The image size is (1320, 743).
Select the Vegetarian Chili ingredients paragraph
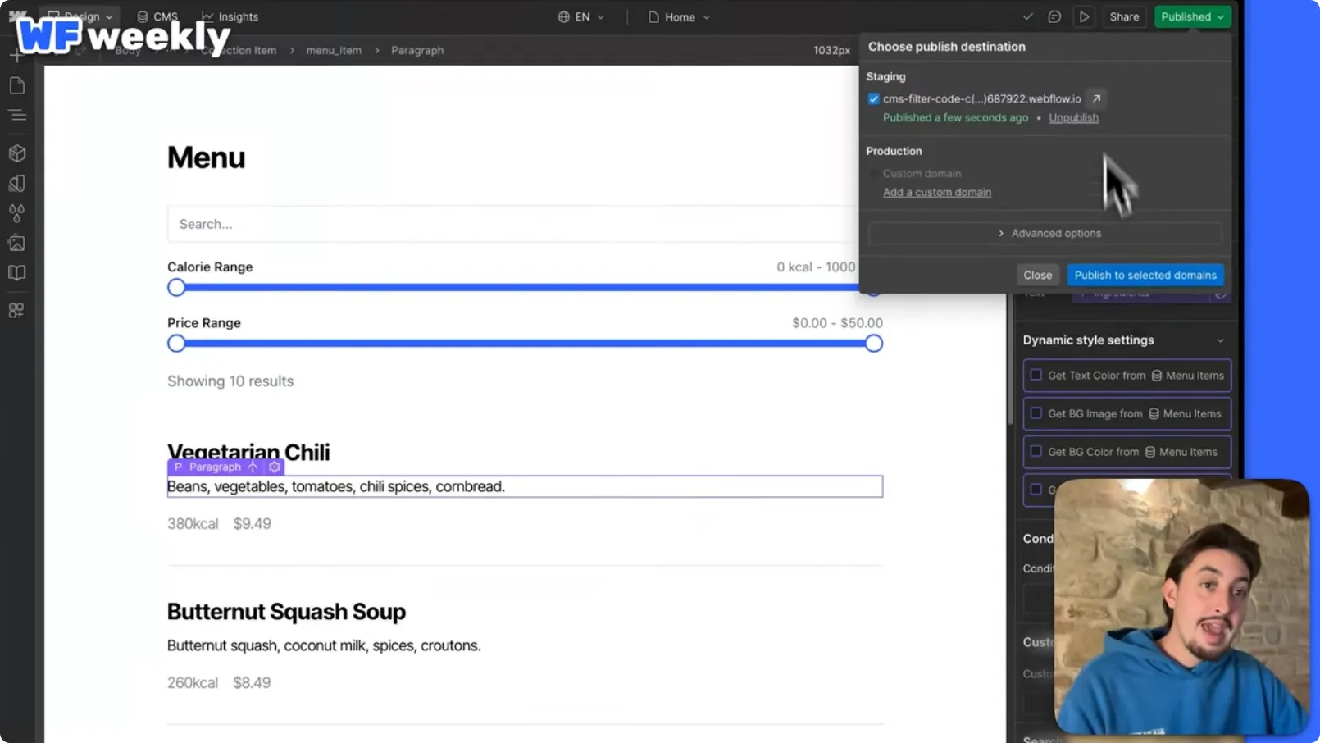pyautogui.click(x=525, y=486)
